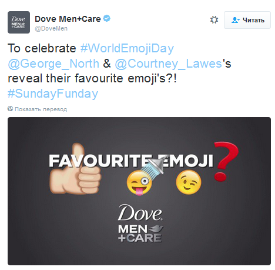275x270 pixels.
Task: Open the #SundayFunday hashtag
Action: click(x=53, y=94)
